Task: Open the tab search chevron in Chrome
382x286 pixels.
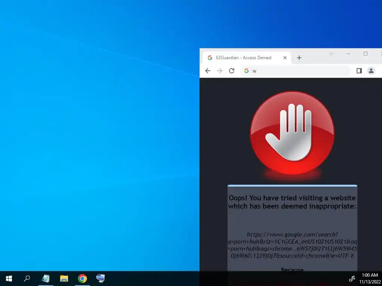Action: [x=331, y=54]
